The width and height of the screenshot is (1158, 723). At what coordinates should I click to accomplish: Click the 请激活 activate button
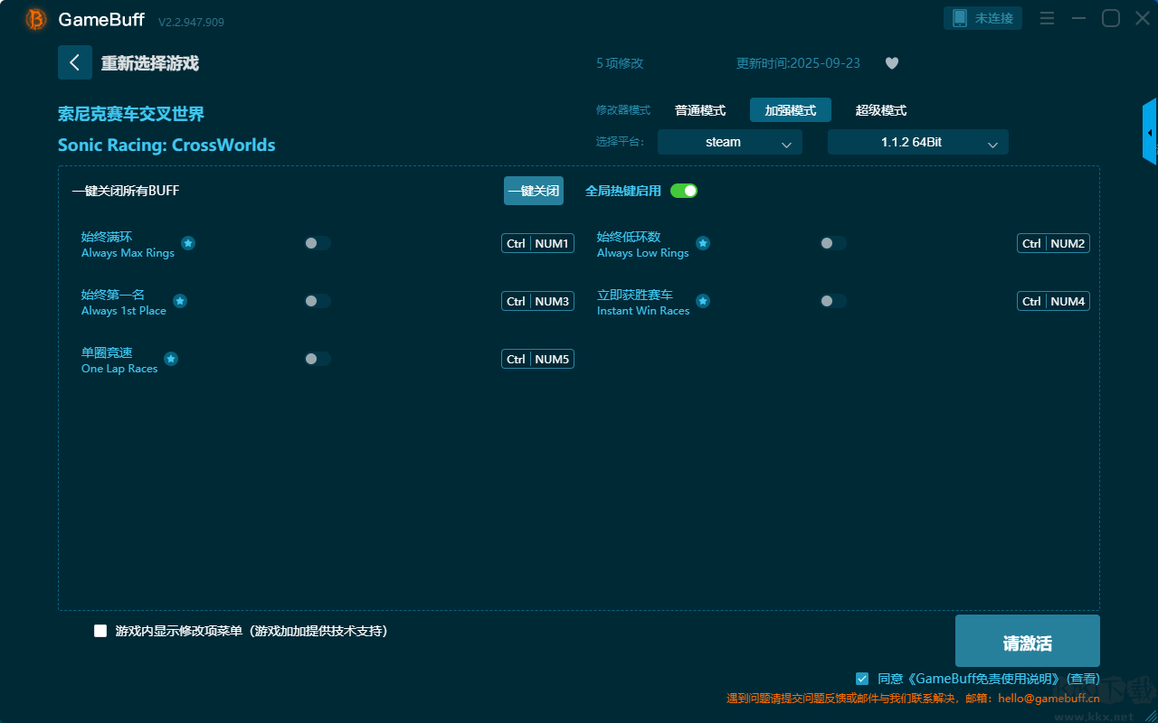(1027, 641)
